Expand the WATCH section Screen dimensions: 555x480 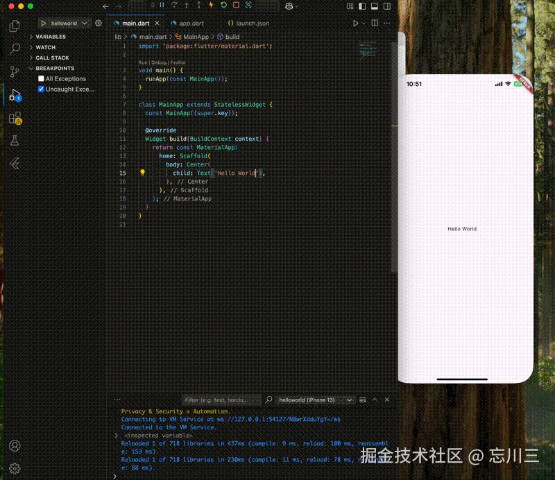tap(45, 47)
